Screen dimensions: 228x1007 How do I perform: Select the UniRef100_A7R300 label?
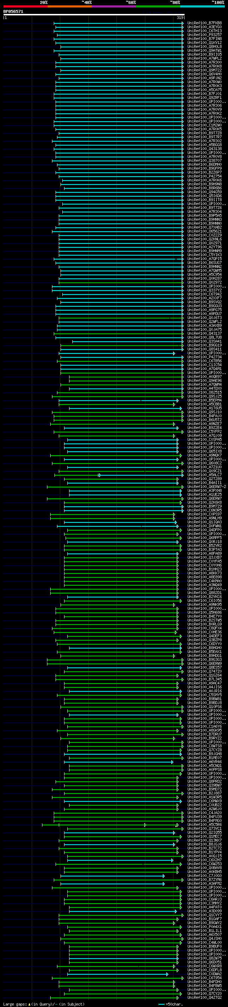[204, 62]
